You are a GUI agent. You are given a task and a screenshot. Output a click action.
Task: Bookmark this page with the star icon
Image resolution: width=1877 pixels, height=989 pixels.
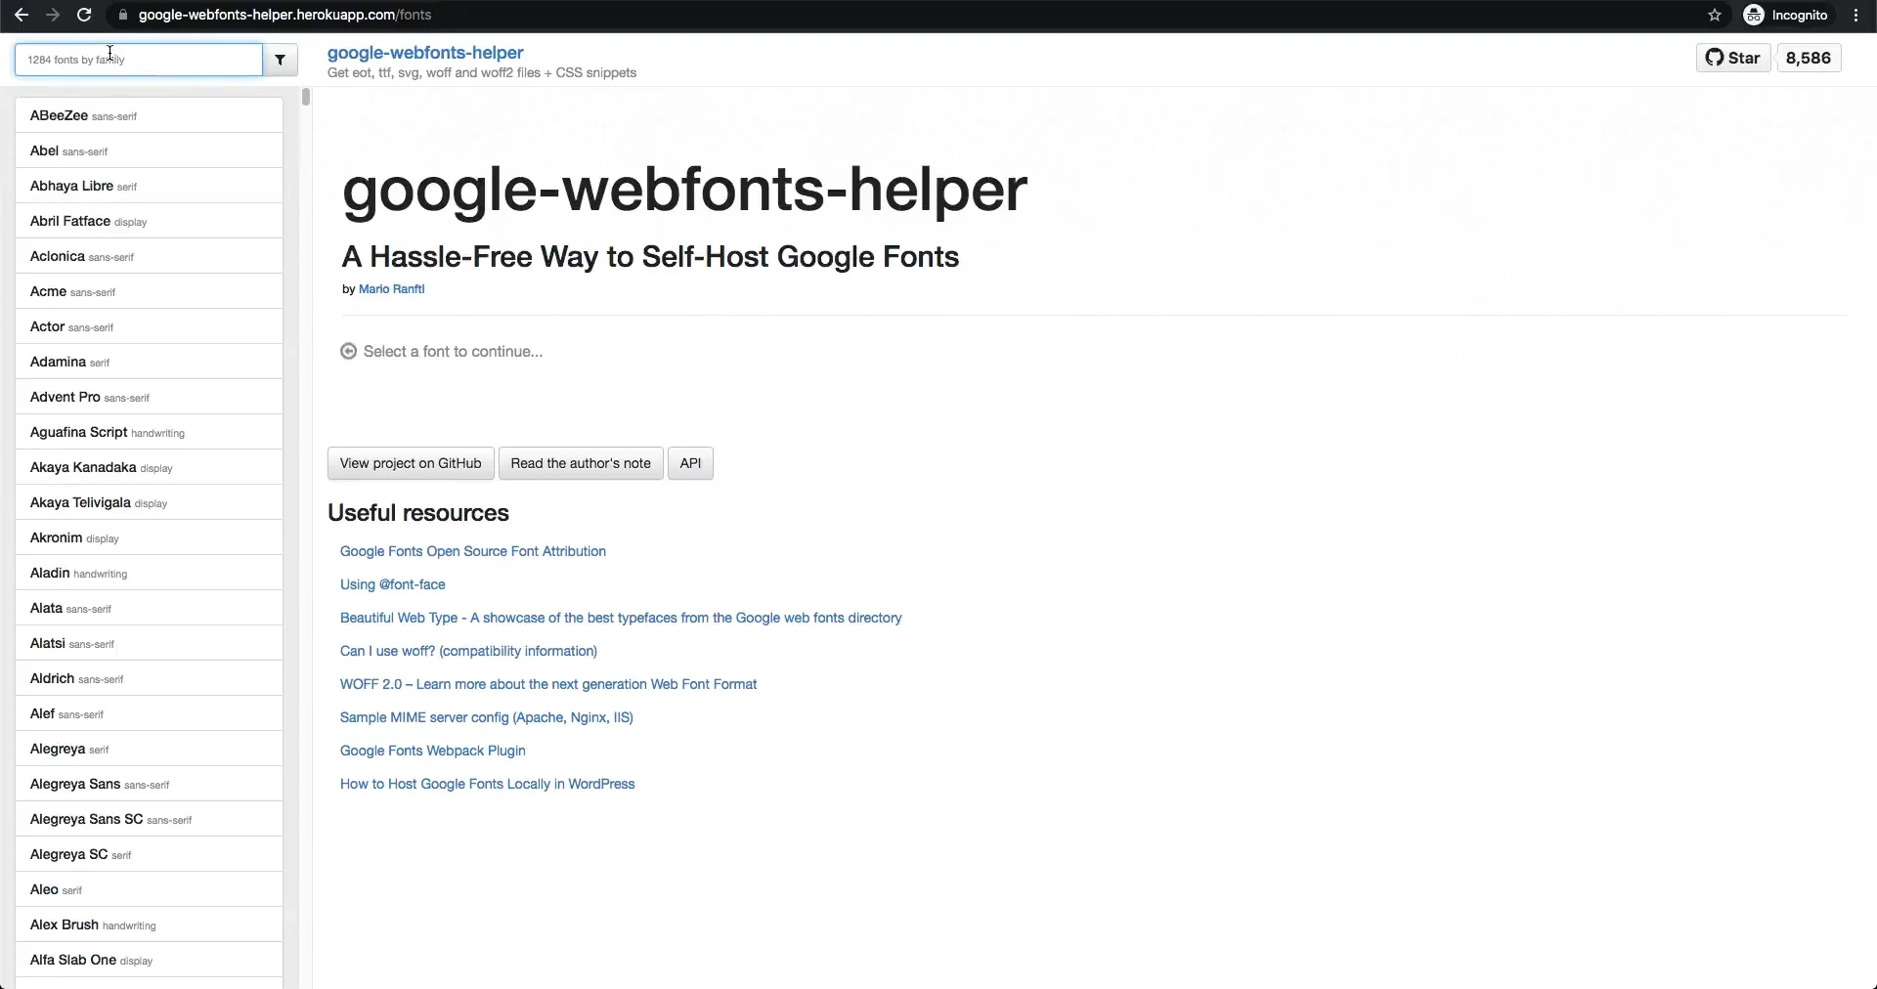point(1715,15)
